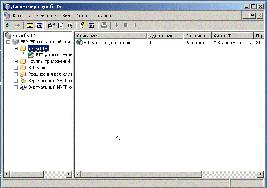
Task: Toggle the action pane toolbar icon
Action: [92, 26]
